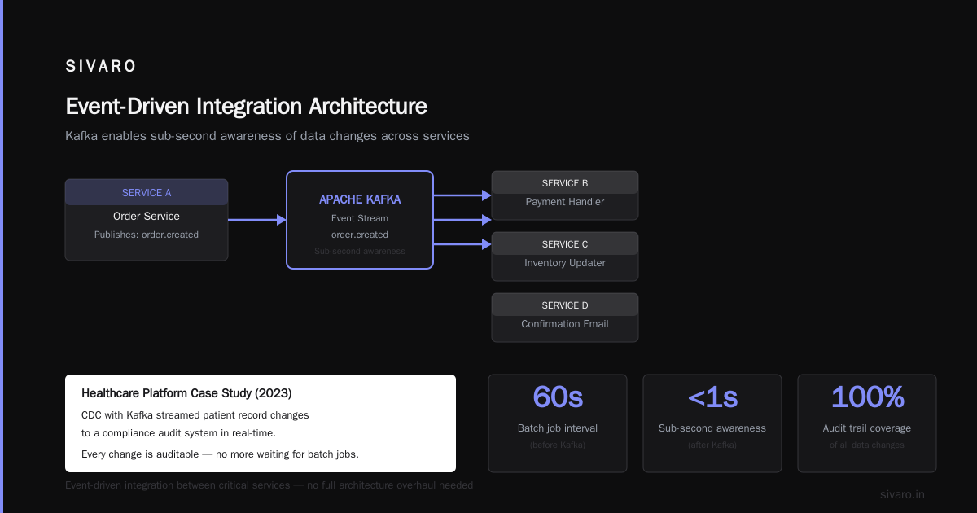
Task: Open the Healthcare Platform Case Study card
Action: [261, 423]
